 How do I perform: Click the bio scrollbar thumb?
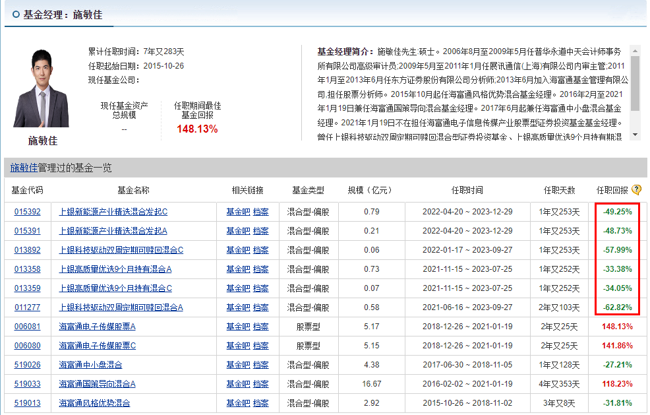coord(635,83)
